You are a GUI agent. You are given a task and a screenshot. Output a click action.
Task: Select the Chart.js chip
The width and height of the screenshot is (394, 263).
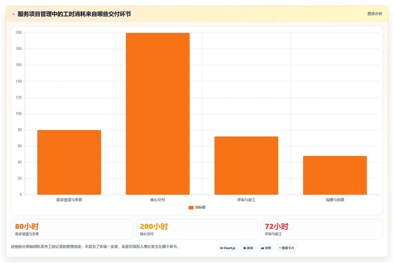pyautogui.click(x=228, y=248)
